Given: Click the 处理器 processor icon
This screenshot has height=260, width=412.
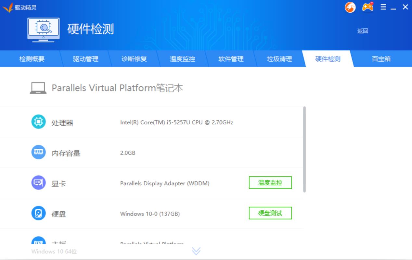Looking at the screenshot, I should (38, 122).
